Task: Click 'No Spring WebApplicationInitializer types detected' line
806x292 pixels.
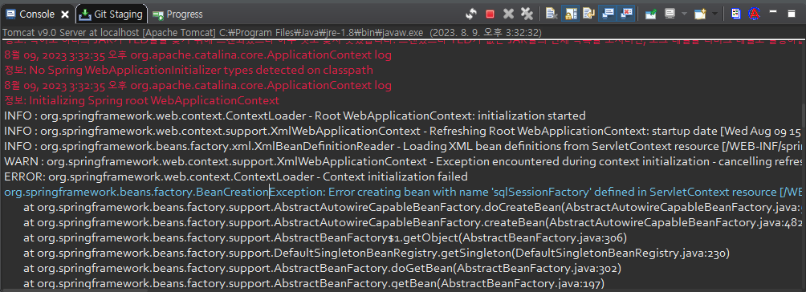Action: (x=189, y=70)
